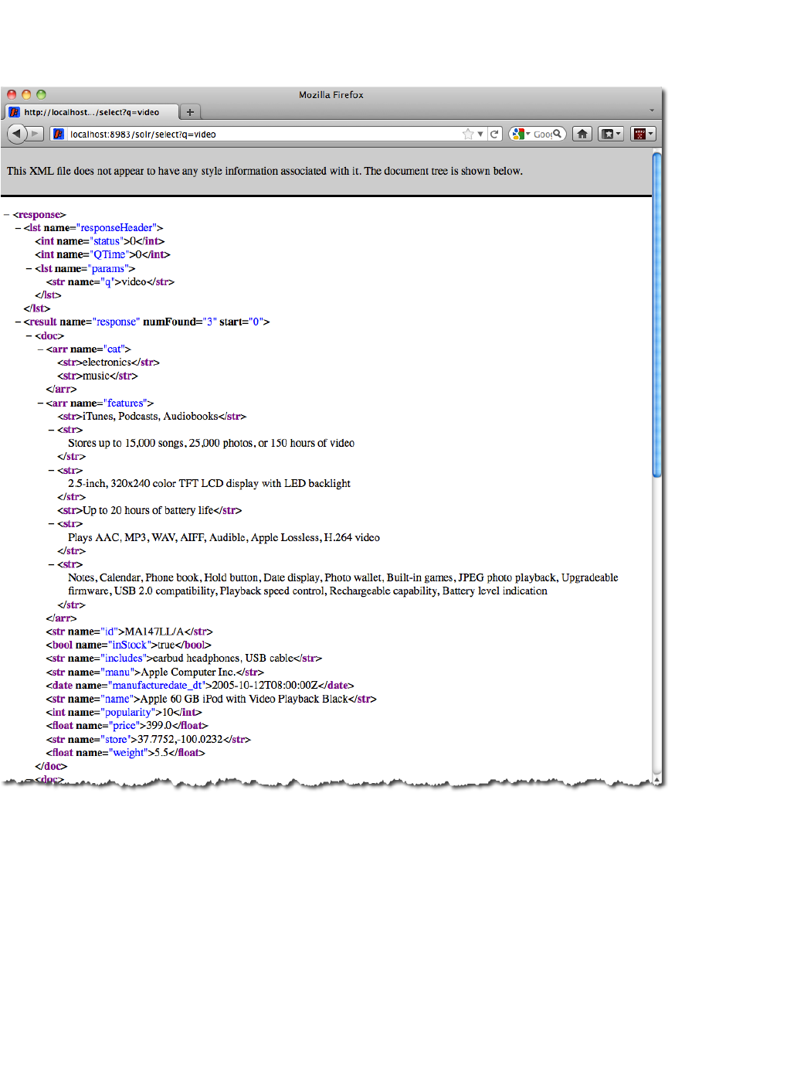Click the 'electronics' str value

point(108,363)
